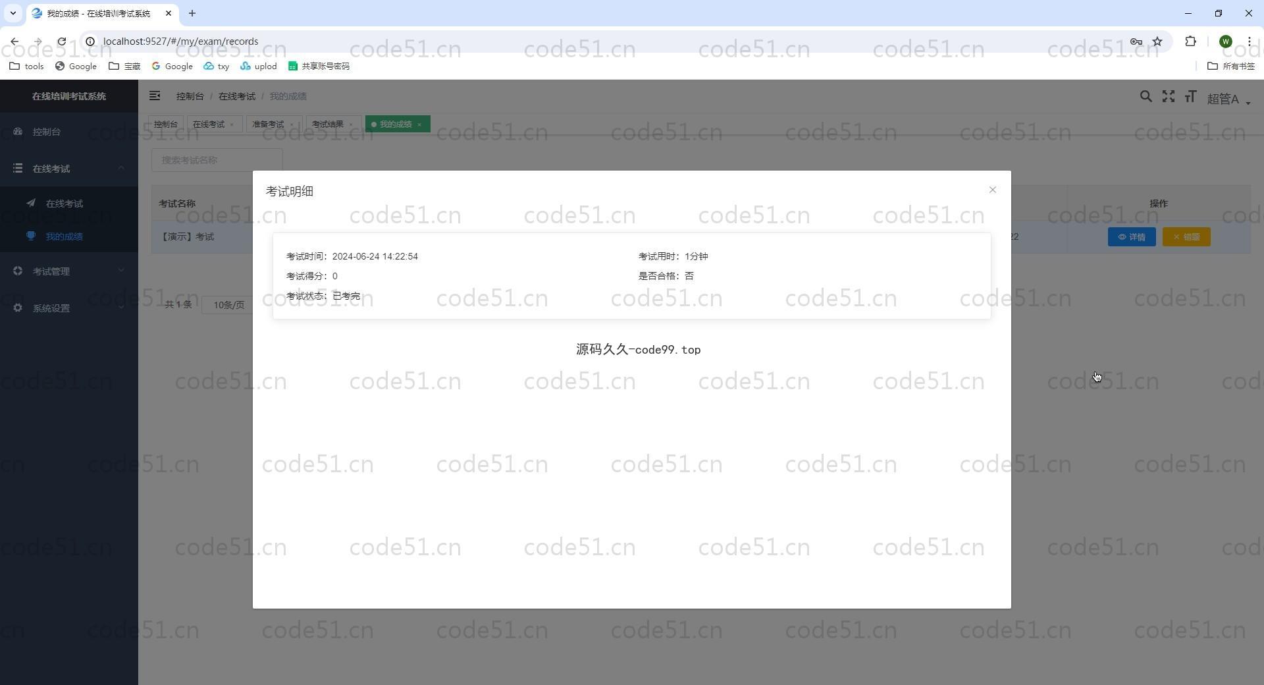Screen dimensions: 1264x685
Task: Click the 操作 column header
Action: coord(1159,204)
